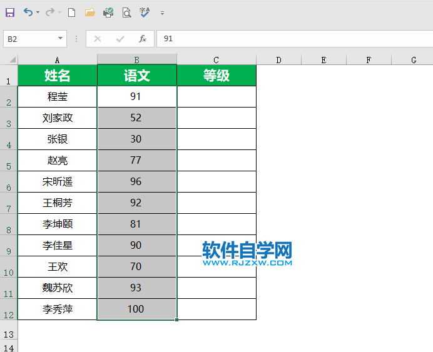Click the empty 等级 cell beside 程莹
433x352 pixels.
tap(216, 96)
